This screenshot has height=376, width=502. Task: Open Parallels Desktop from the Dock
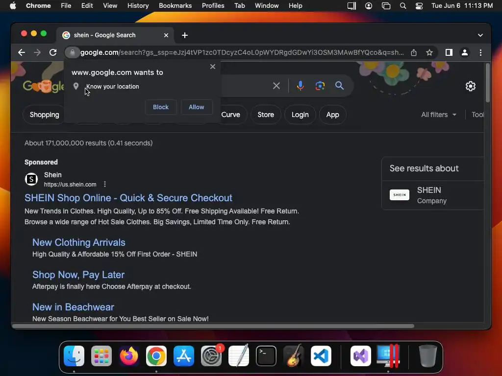click(x=388, y=356)
